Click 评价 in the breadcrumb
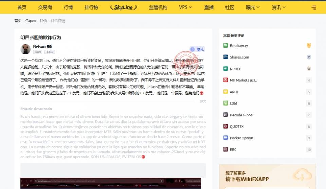 coord(43,21)
